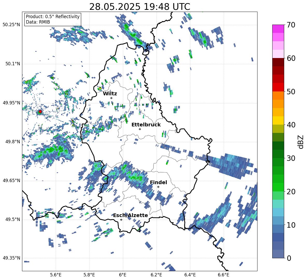Click the 6°E longitude label

click(x=123, y=275)
